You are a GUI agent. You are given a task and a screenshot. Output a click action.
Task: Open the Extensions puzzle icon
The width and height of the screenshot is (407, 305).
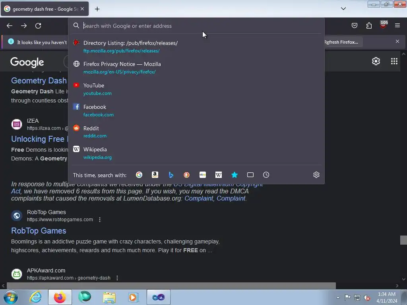point(369,25)
